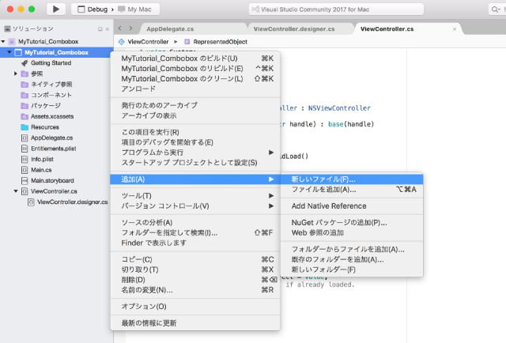Screen dimensions: 506x343
Task: Select NuGet パッケージの追加(P)... in submenu
Action: click(x=352, y=222)
